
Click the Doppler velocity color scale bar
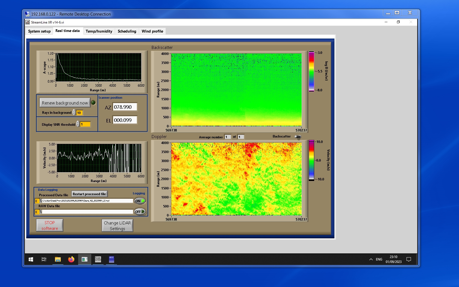coord(311,160)
